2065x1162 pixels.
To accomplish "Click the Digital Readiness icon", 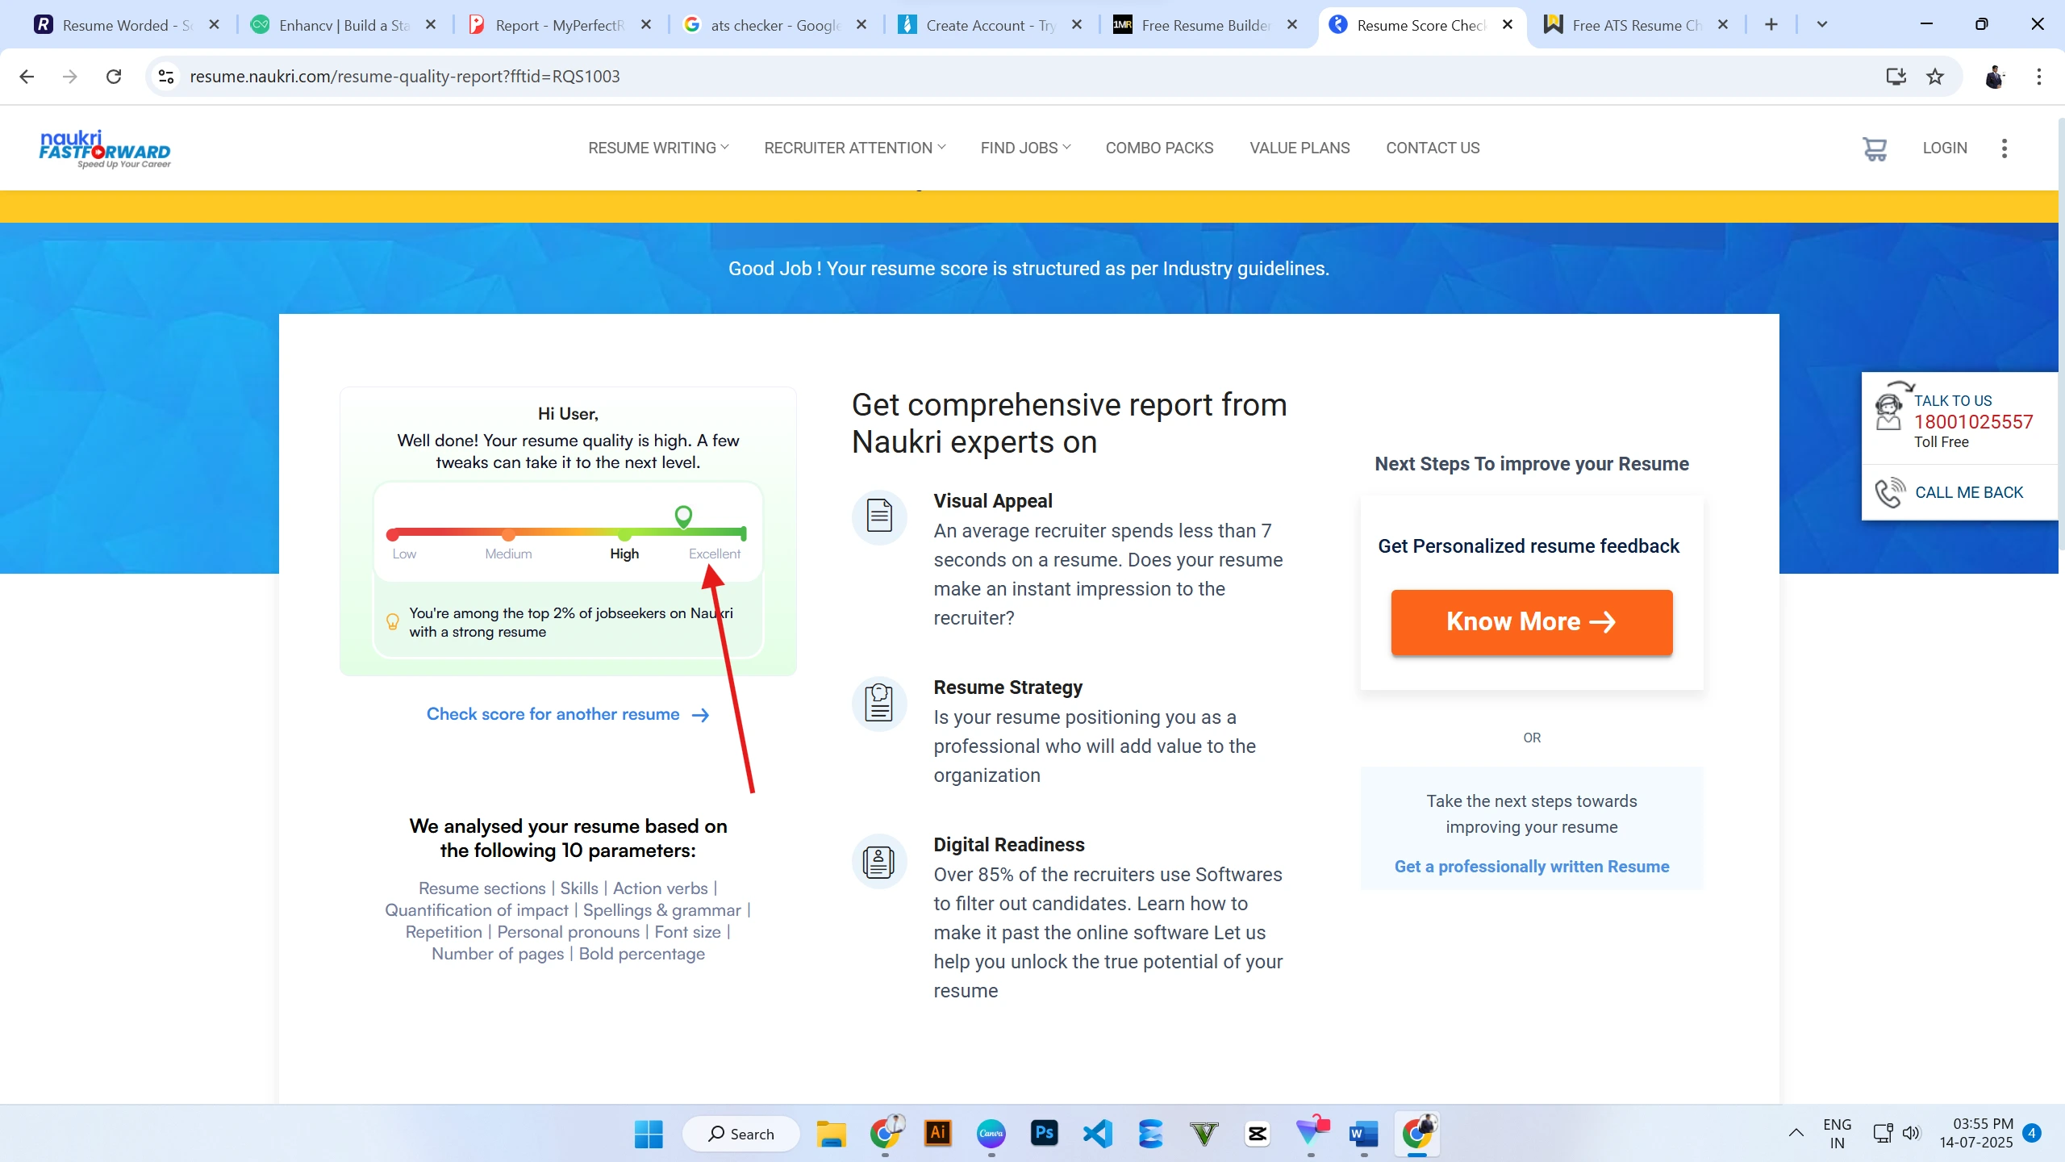I will coord(879,861).
